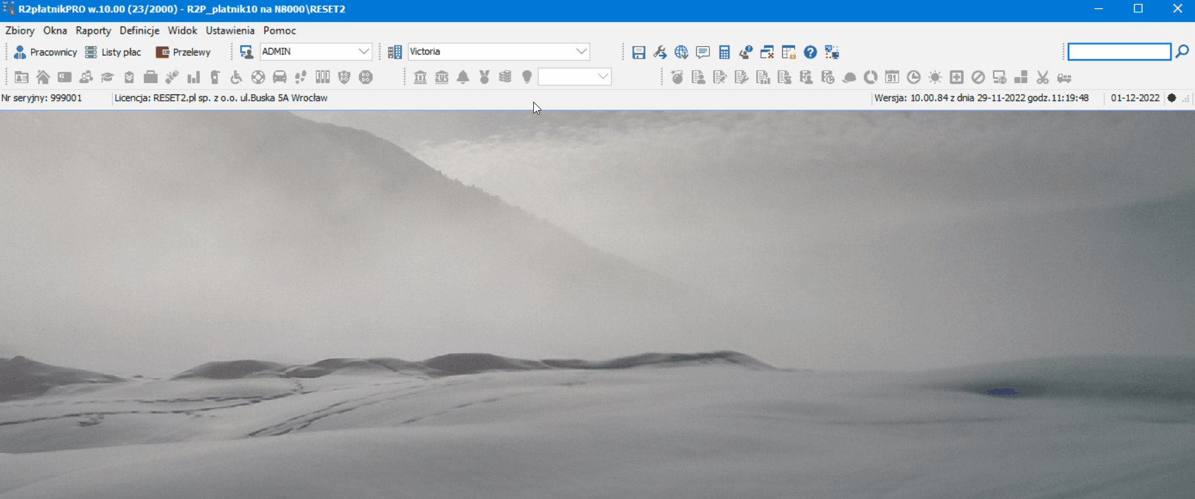Click the medal award icon
The width and height of the screenshot is (1195, 499).
(484, 77)
